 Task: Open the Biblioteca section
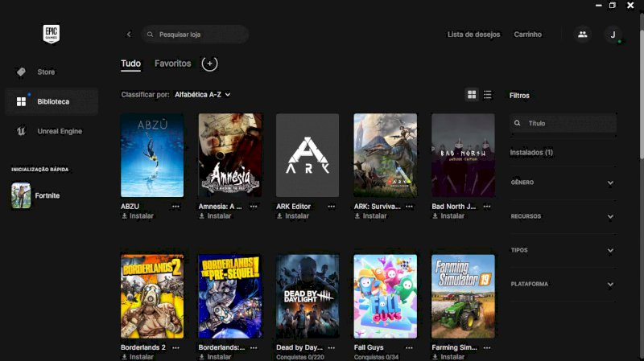tap(52, 101)
